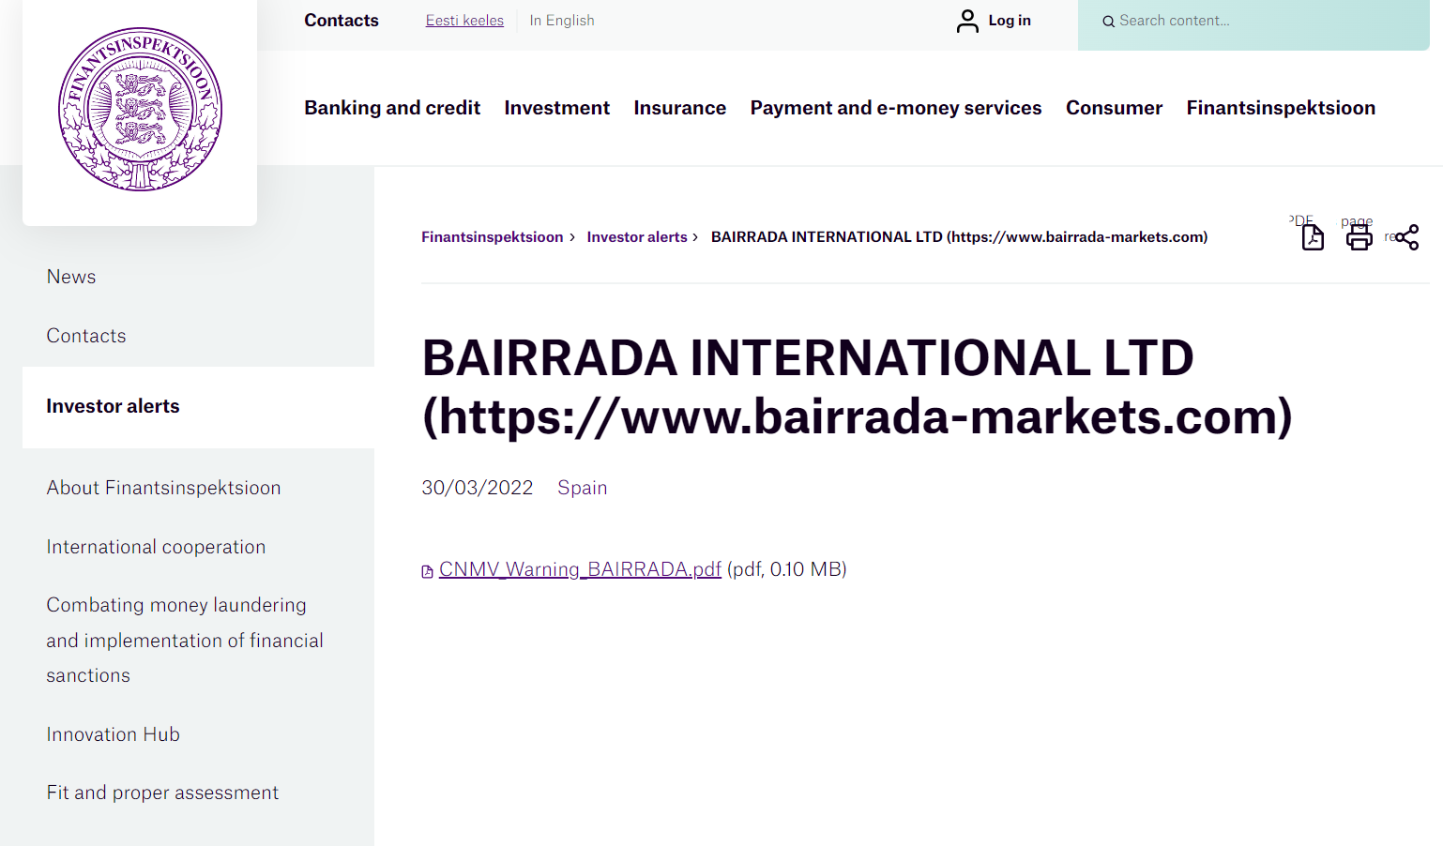Click the Log in button
The image size is (1443, 846).
pos(1009,21)
